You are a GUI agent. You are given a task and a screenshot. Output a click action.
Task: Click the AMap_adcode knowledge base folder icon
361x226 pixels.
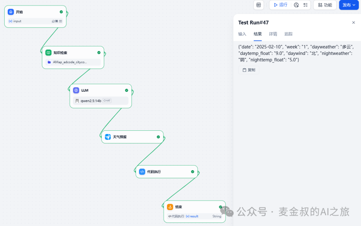(x=49, y=62)
